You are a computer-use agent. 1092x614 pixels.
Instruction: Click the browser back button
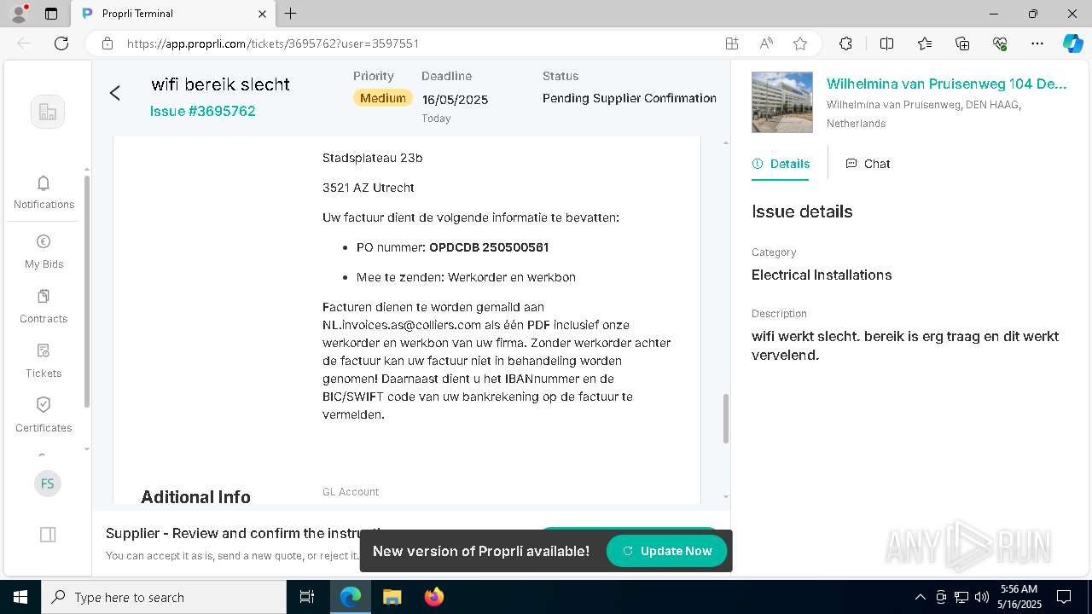tap(24, 43)
